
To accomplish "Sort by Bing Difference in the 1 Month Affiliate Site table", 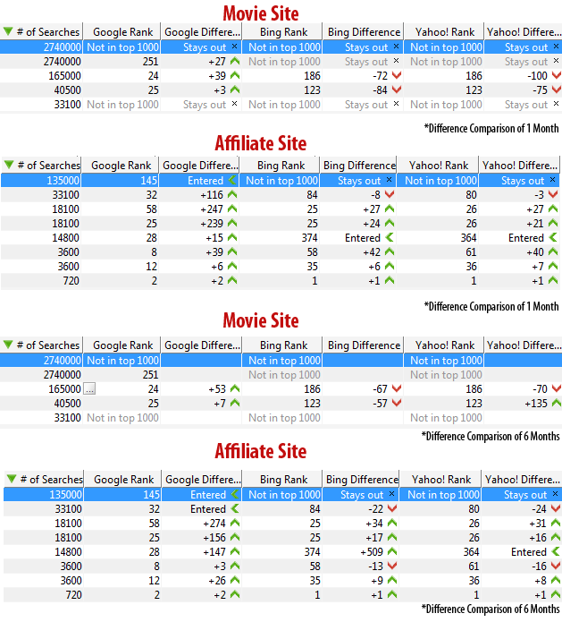I will (x=359, y=165).
